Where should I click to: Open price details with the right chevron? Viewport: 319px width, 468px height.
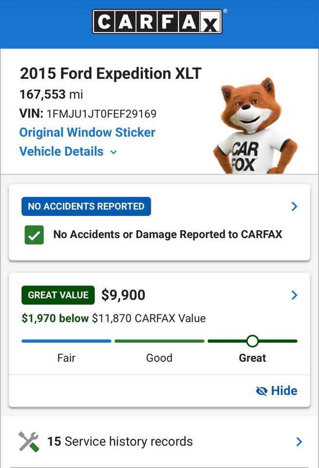294,295
